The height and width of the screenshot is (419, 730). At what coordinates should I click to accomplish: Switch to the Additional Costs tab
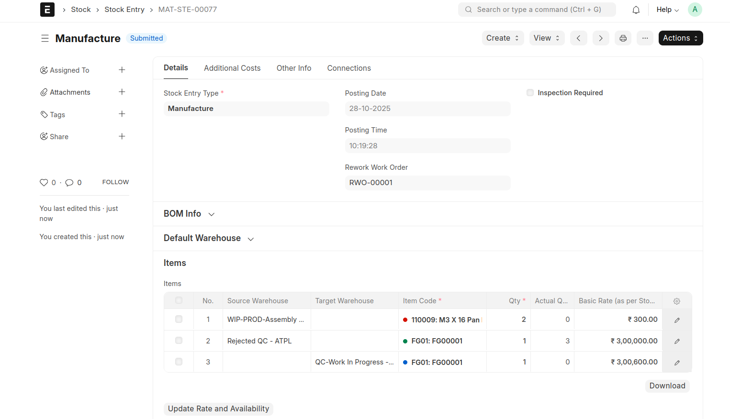232,68
